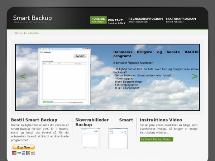Viewport: 215px width, 161px height.
Task: Go to the Regnskabsprogram menu entry
Action: (145, 20)
